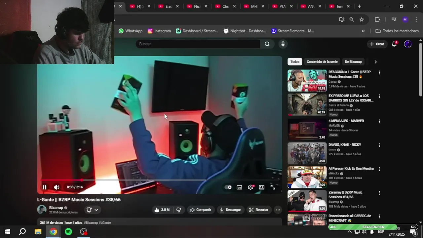423x238 pixels.
Task: Bookmark this page with the star
Action: tap(362, 20)
